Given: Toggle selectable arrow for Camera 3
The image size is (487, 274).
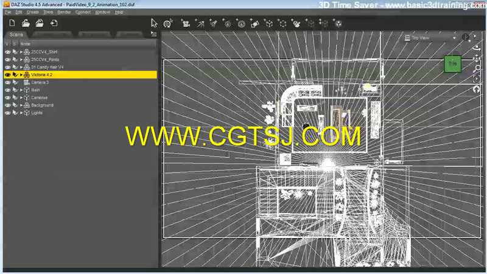Looking at the screenshot, I should click(x=15, y=82).
